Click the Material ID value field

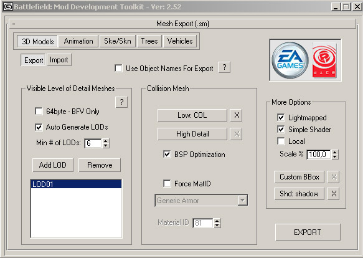tap(203, 223)
